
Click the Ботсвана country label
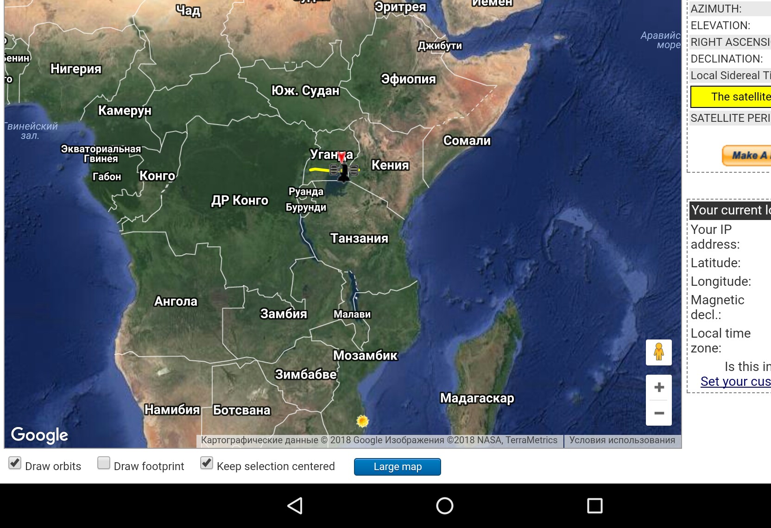241,410
